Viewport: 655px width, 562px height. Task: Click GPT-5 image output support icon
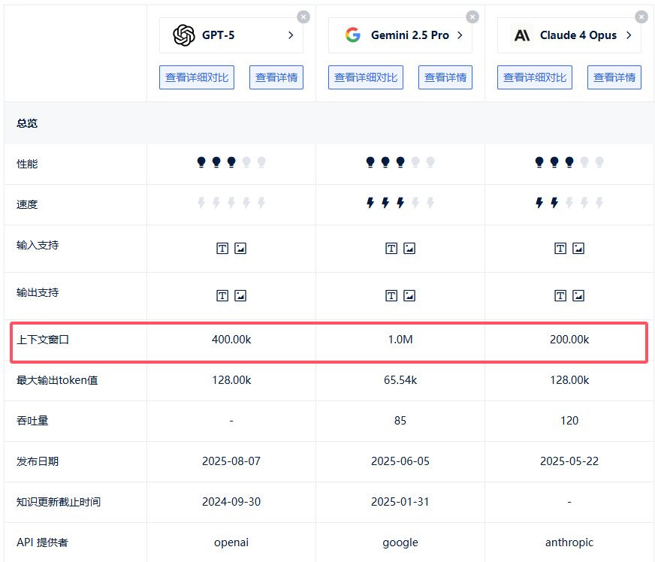click(x=240, y=296)
